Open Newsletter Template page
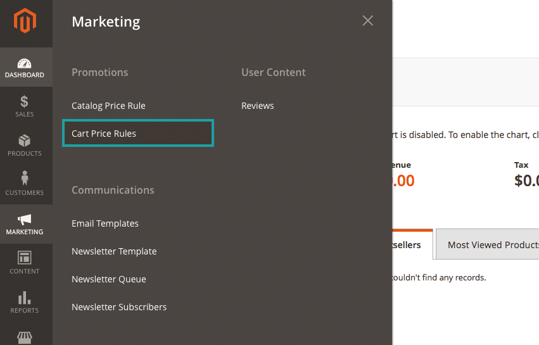The image size is (539, 345). pyautogui.click(x=114, y=251)
